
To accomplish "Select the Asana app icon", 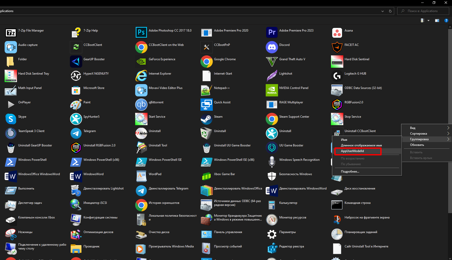I will tap(337, 33).
